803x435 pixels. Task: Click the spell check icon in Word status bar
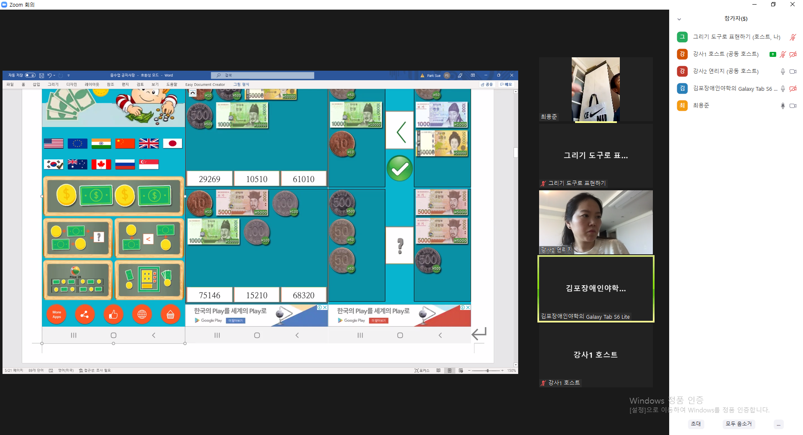[51, 371]
